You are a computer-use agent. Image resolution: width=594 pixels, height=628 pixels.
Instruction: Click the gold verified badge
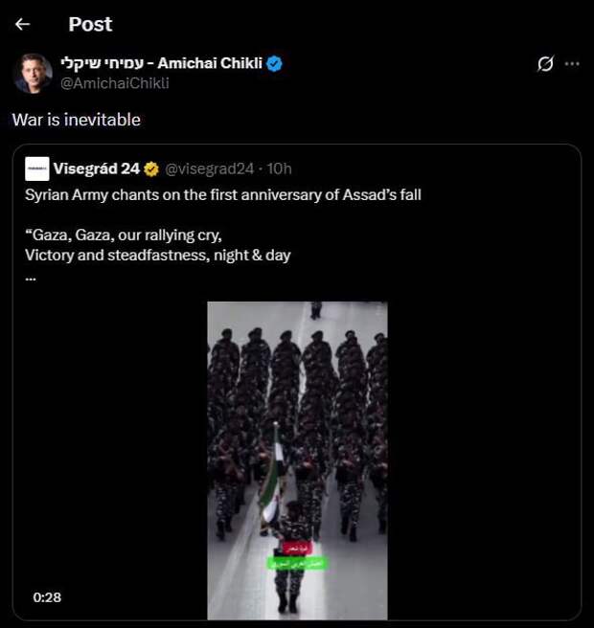[151, 169]
